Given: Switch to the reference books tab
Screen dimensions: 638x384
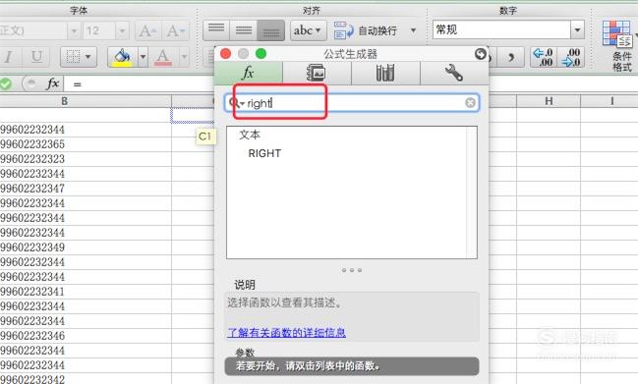Looking at the screenshot, I should 385,73.
